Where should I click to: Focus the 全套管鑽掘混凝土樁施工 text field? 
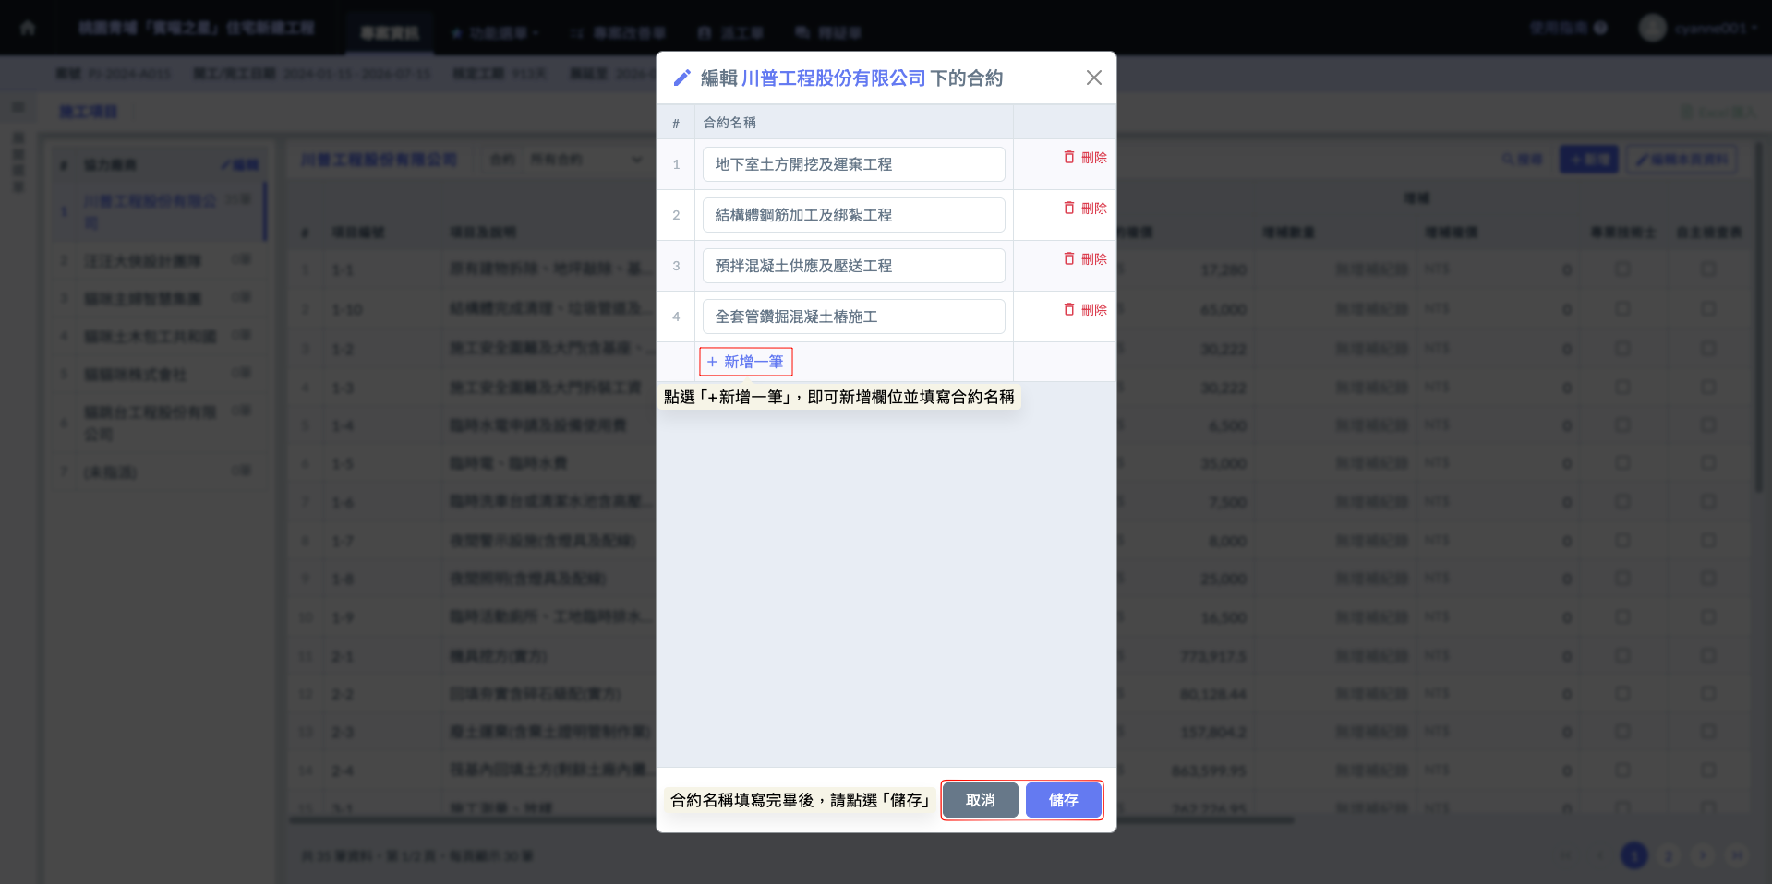coord(853,317)
